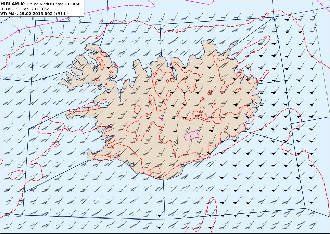Click the initial time 'IT: Lau. 23. Feb. 2013 06Z'
This screenshot has height=234, width=330.
click(x=25, y=9)
